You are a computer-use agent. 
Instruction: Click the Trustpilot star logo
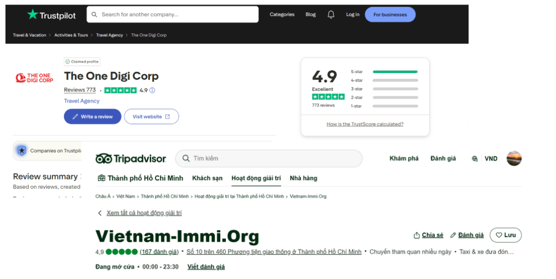[33, 15]
